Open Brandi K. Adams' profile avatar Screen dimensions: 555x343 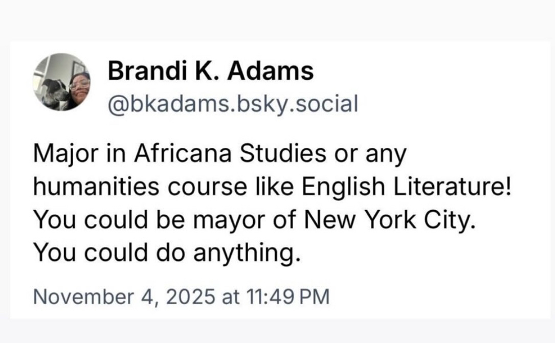tap(62, 81)
